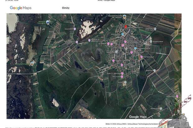Click the Studio 777 Apartments pin
The image size is (193, 128).
(x=122, y=73)
